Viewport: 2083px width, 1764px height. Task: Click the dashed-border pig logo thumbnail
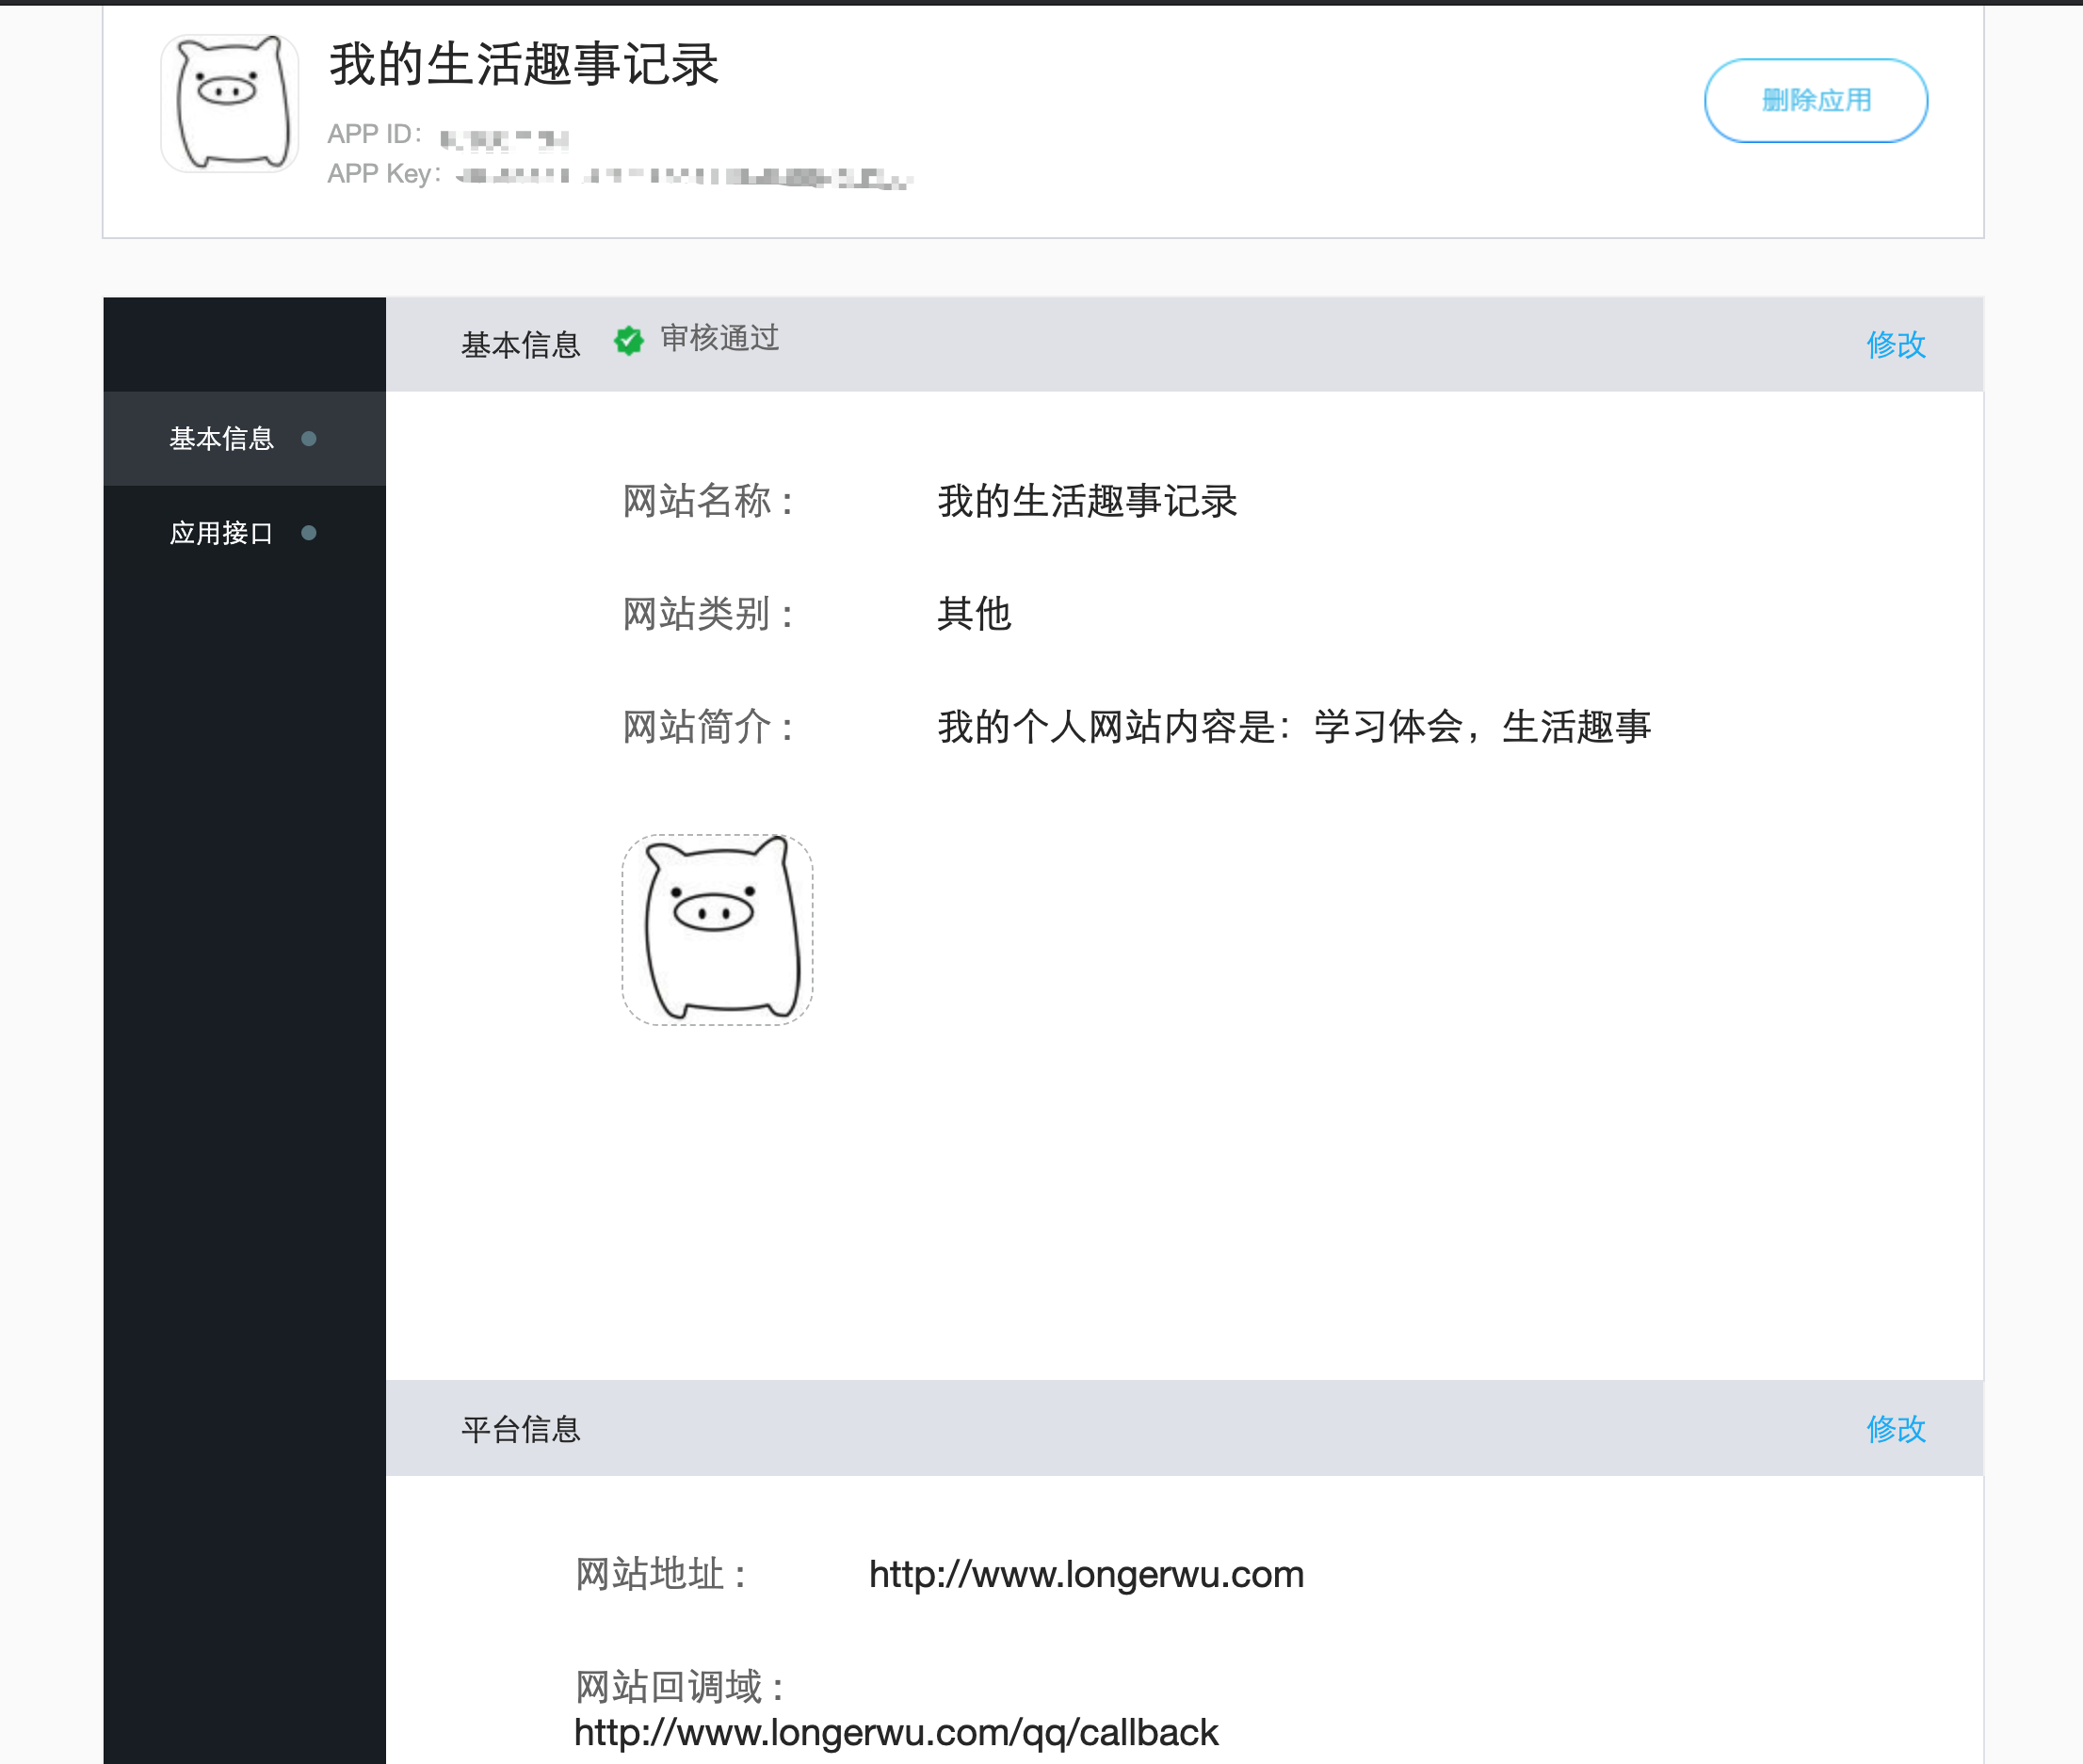[717, 929]
